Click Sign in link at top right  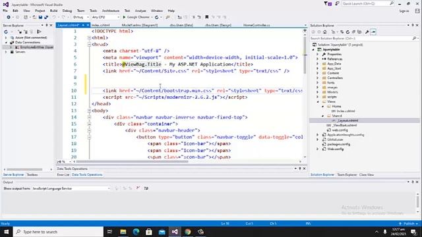coord(404,11)
